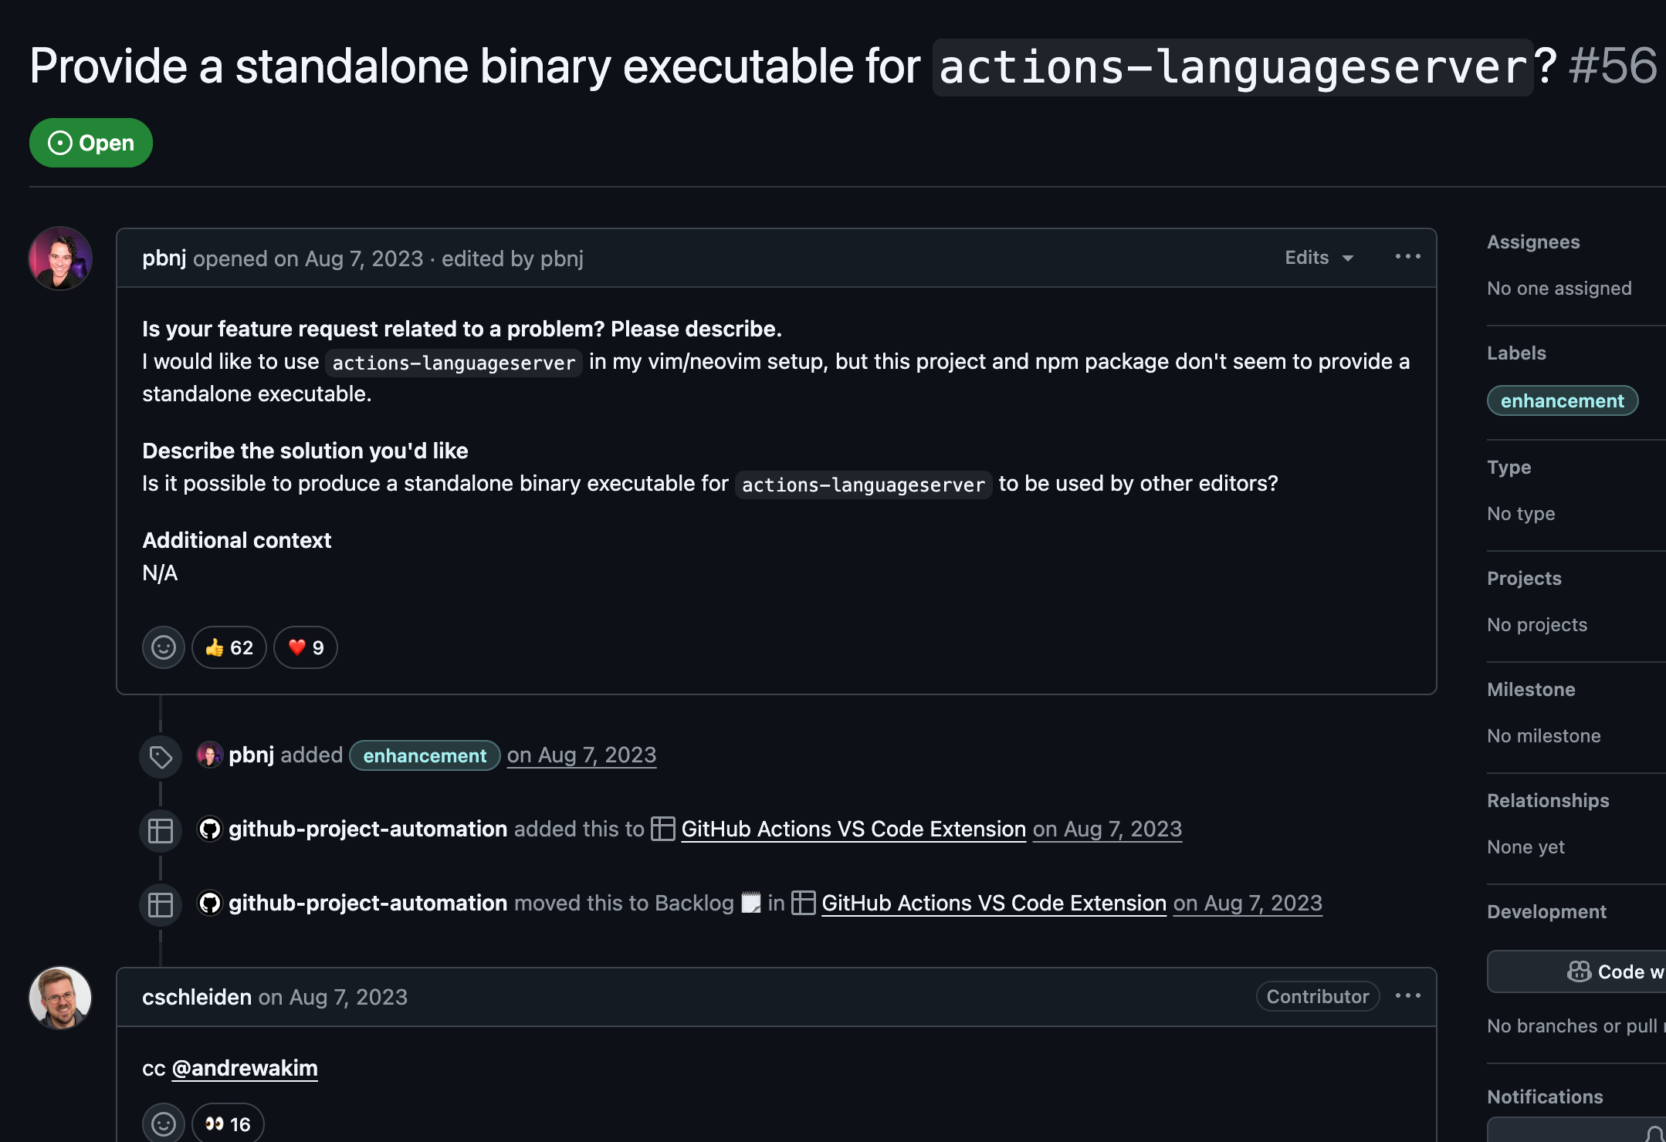Click the tag icon in the timeline

(x=161, y=757)
